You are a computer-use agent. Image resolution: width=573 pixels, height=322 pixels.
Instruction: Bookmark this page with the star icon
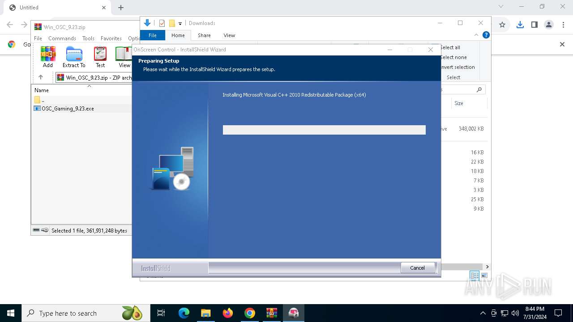point(502,25)
